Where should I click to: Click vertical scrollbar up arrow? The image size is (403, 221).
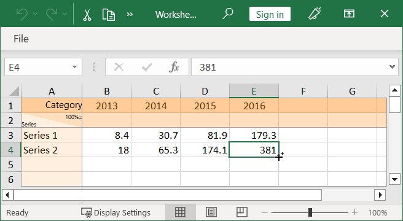(394, 90)
